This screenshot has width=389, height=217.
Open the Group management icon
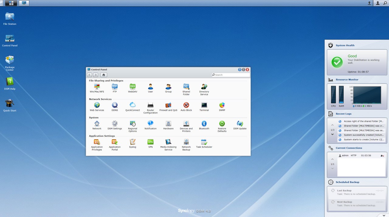point(168,88)
